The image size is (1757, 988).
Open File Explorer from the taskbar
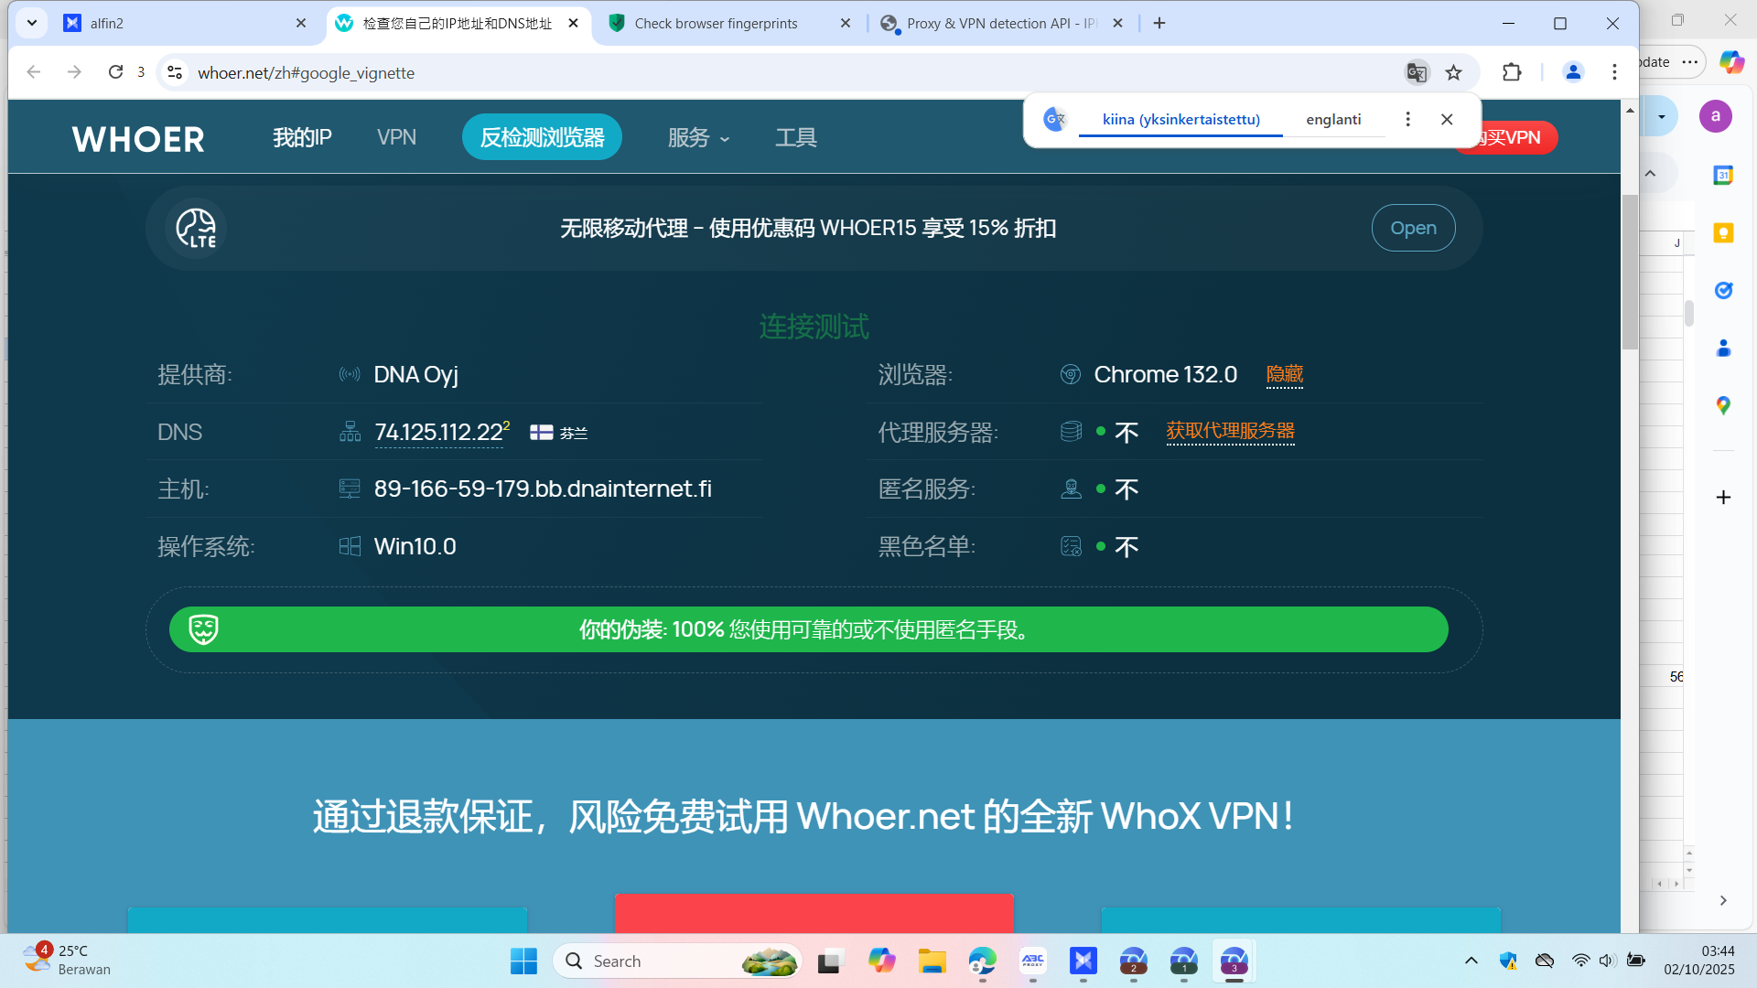932,961
